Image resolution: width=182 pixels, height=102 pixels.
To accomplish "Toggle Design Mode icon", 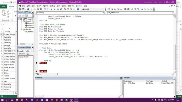I will click(61, 9).
